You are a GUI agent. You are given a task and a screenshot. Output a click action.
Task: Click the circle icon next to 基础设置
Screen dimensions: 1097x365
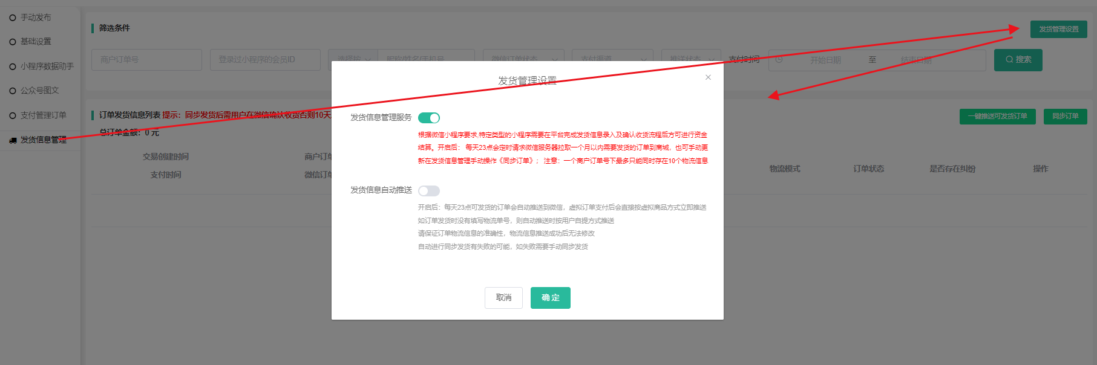(13, 42)
